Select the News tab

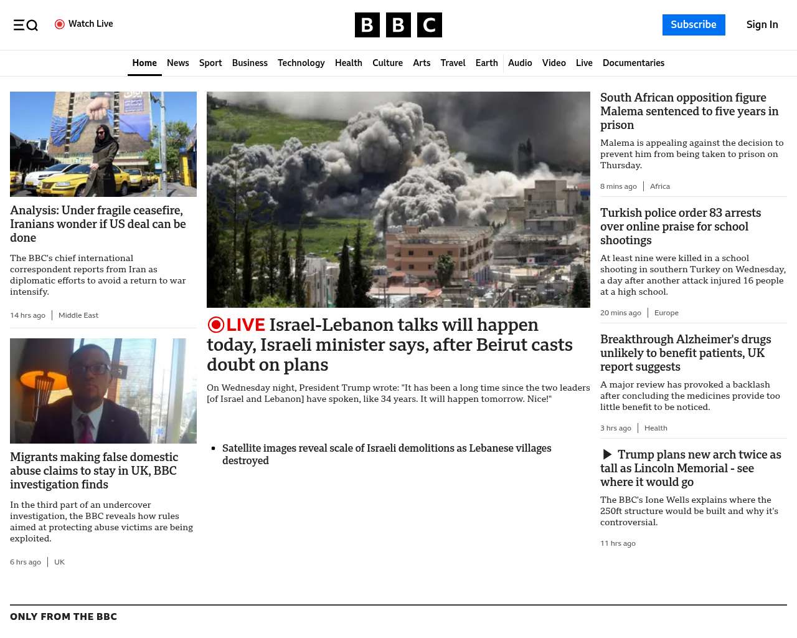coord(177,63)
